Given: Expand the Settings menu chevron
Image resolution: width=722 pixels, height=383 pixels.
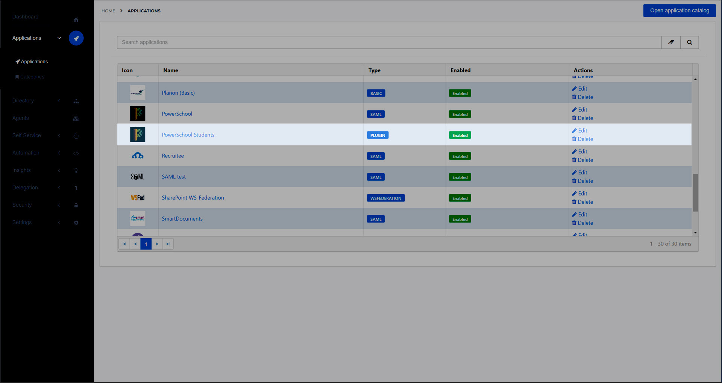Looking at the screenshot, I should pyautogui.click(x=59, y=223).
